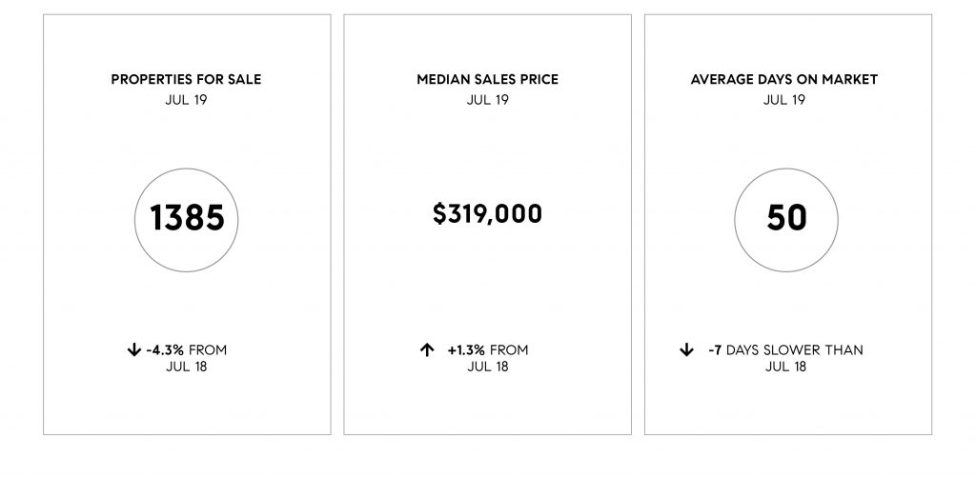Click the Average Days On Market heading
Screen dimensions: 976x478
point(784,80)
